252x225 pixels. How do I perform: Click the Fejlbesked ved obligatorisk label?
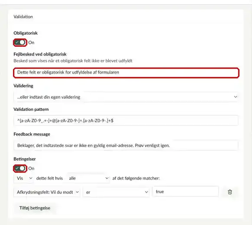pos(40,54)
